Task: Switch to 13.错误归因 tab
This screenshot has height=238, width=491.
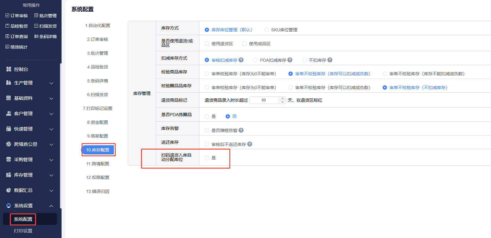Action: pos(98,191)
